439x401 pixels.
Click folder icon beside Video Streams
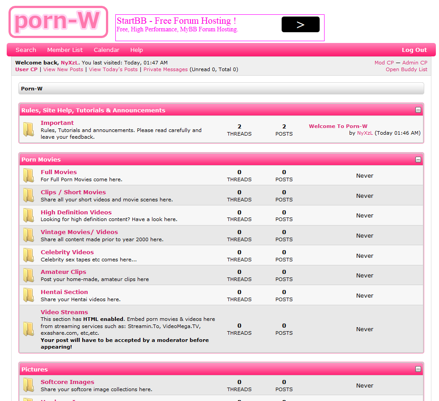tap(29, 329)
